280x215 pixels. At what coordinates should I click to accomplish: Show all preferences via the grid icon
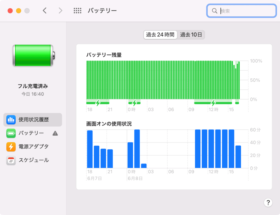[77, 11]
